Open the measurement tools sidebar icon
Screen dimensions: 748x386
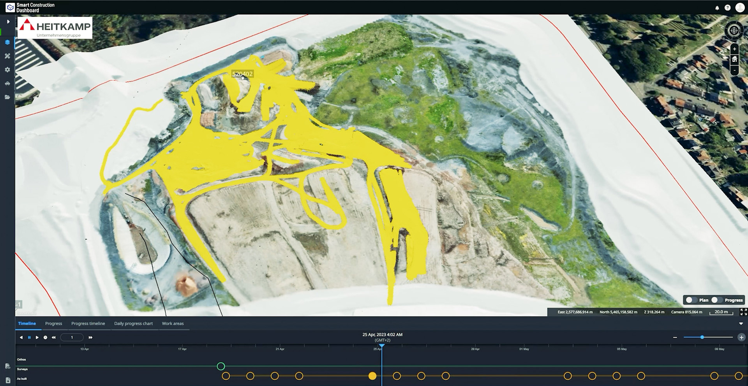tap(7, 56)
